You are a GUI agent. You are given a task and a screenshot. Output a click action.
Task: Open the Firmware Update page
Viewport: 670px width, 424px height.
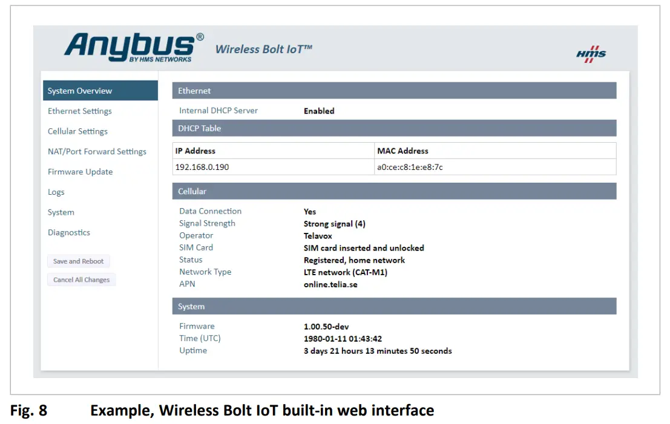(x=80, y=172)
